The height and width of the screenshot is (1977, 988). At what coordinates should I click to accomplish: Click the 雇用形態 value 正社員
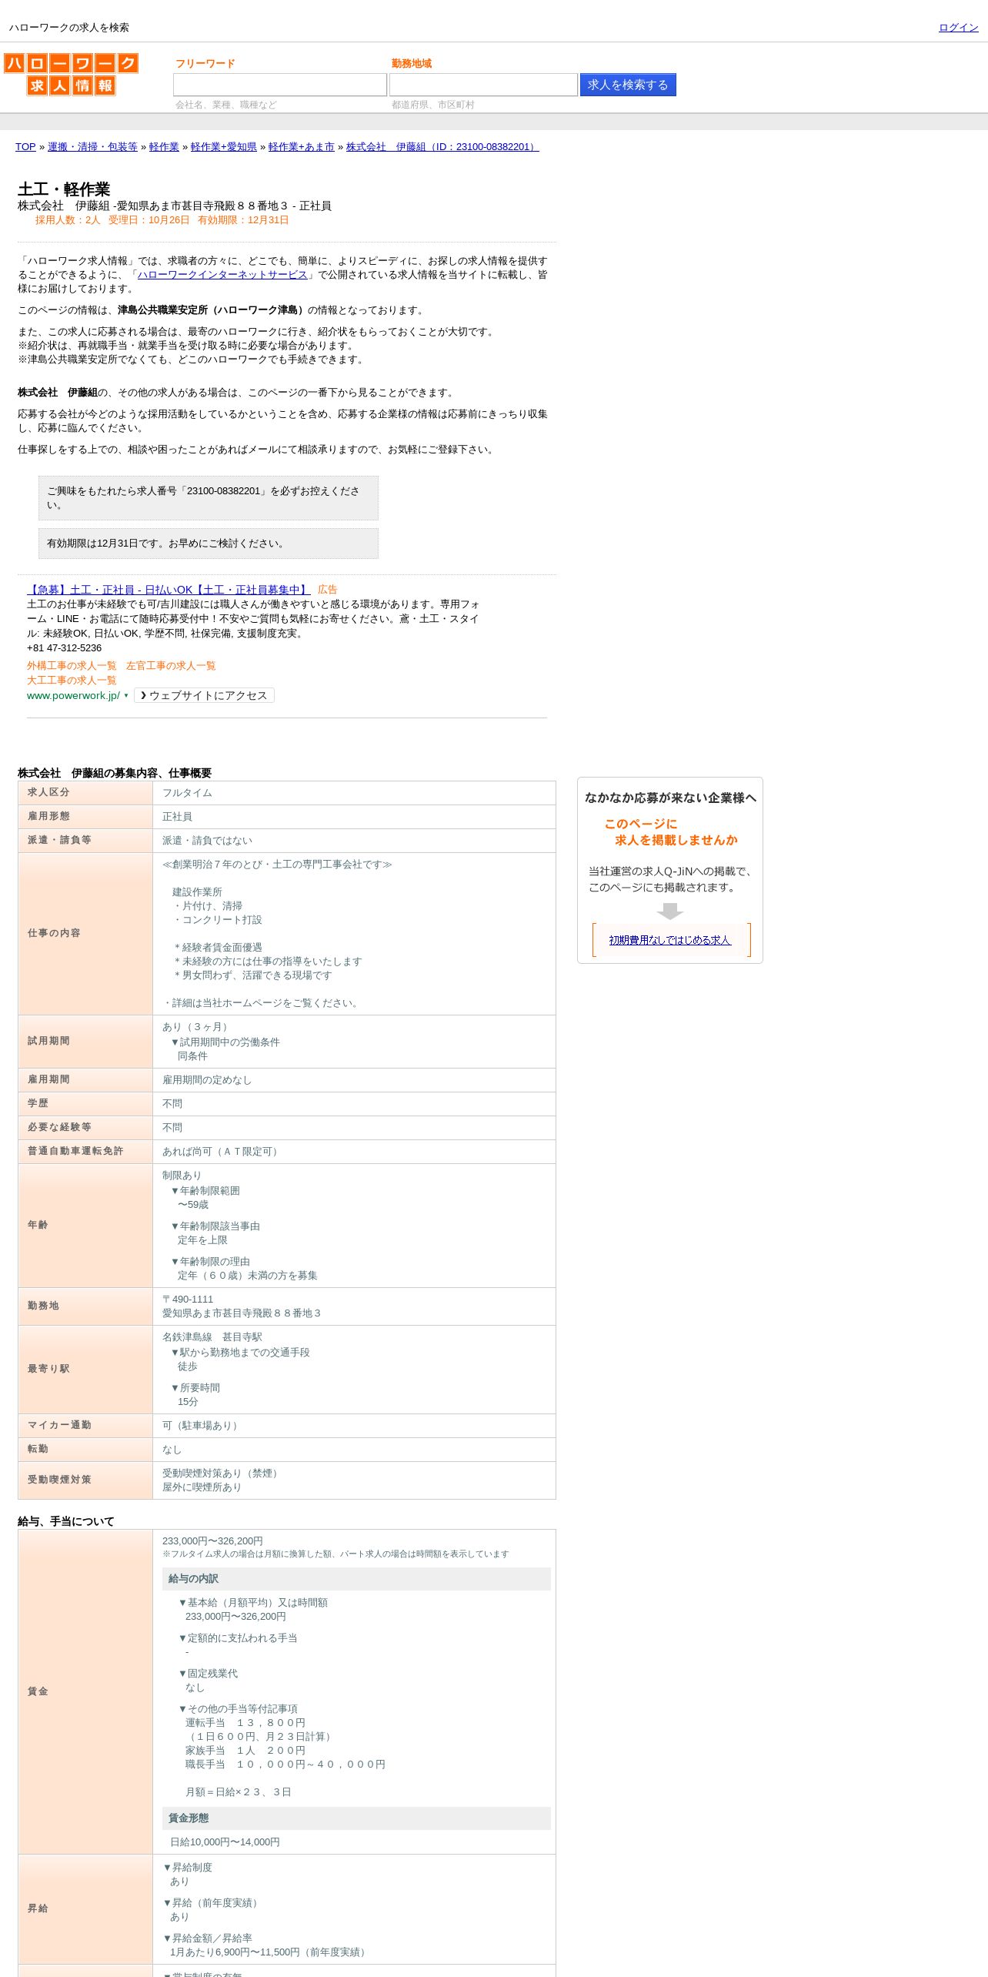tap(177, 817)
